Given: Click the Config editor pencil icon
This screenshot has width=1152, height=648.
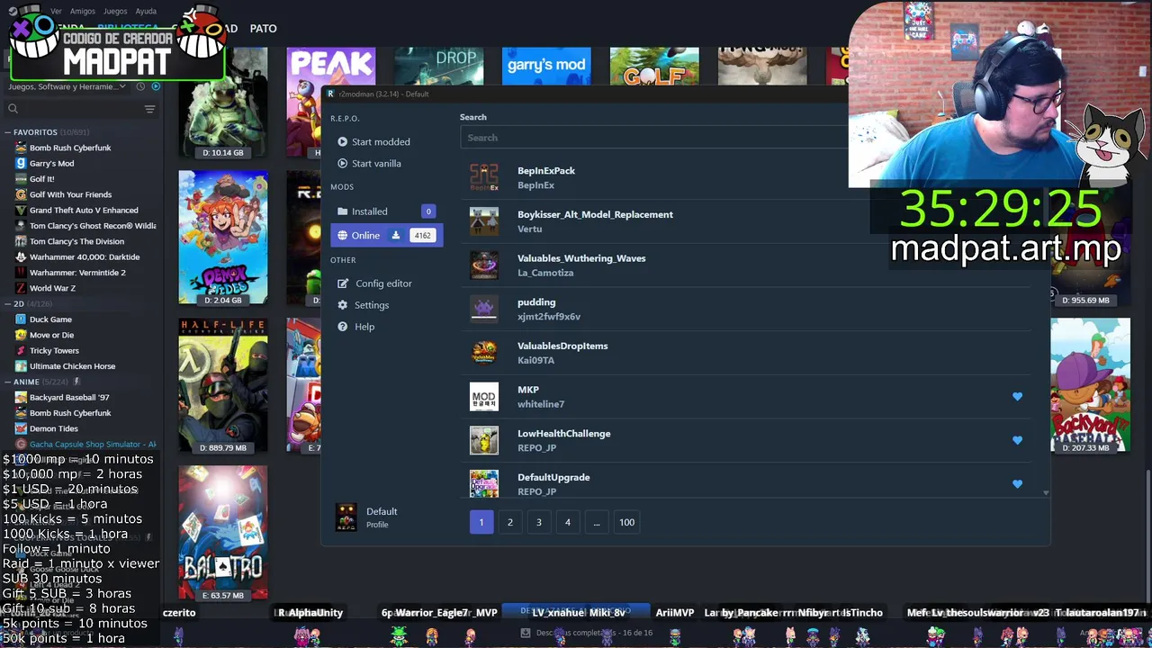Looking at the screenshot, I should tap(342, 283).
